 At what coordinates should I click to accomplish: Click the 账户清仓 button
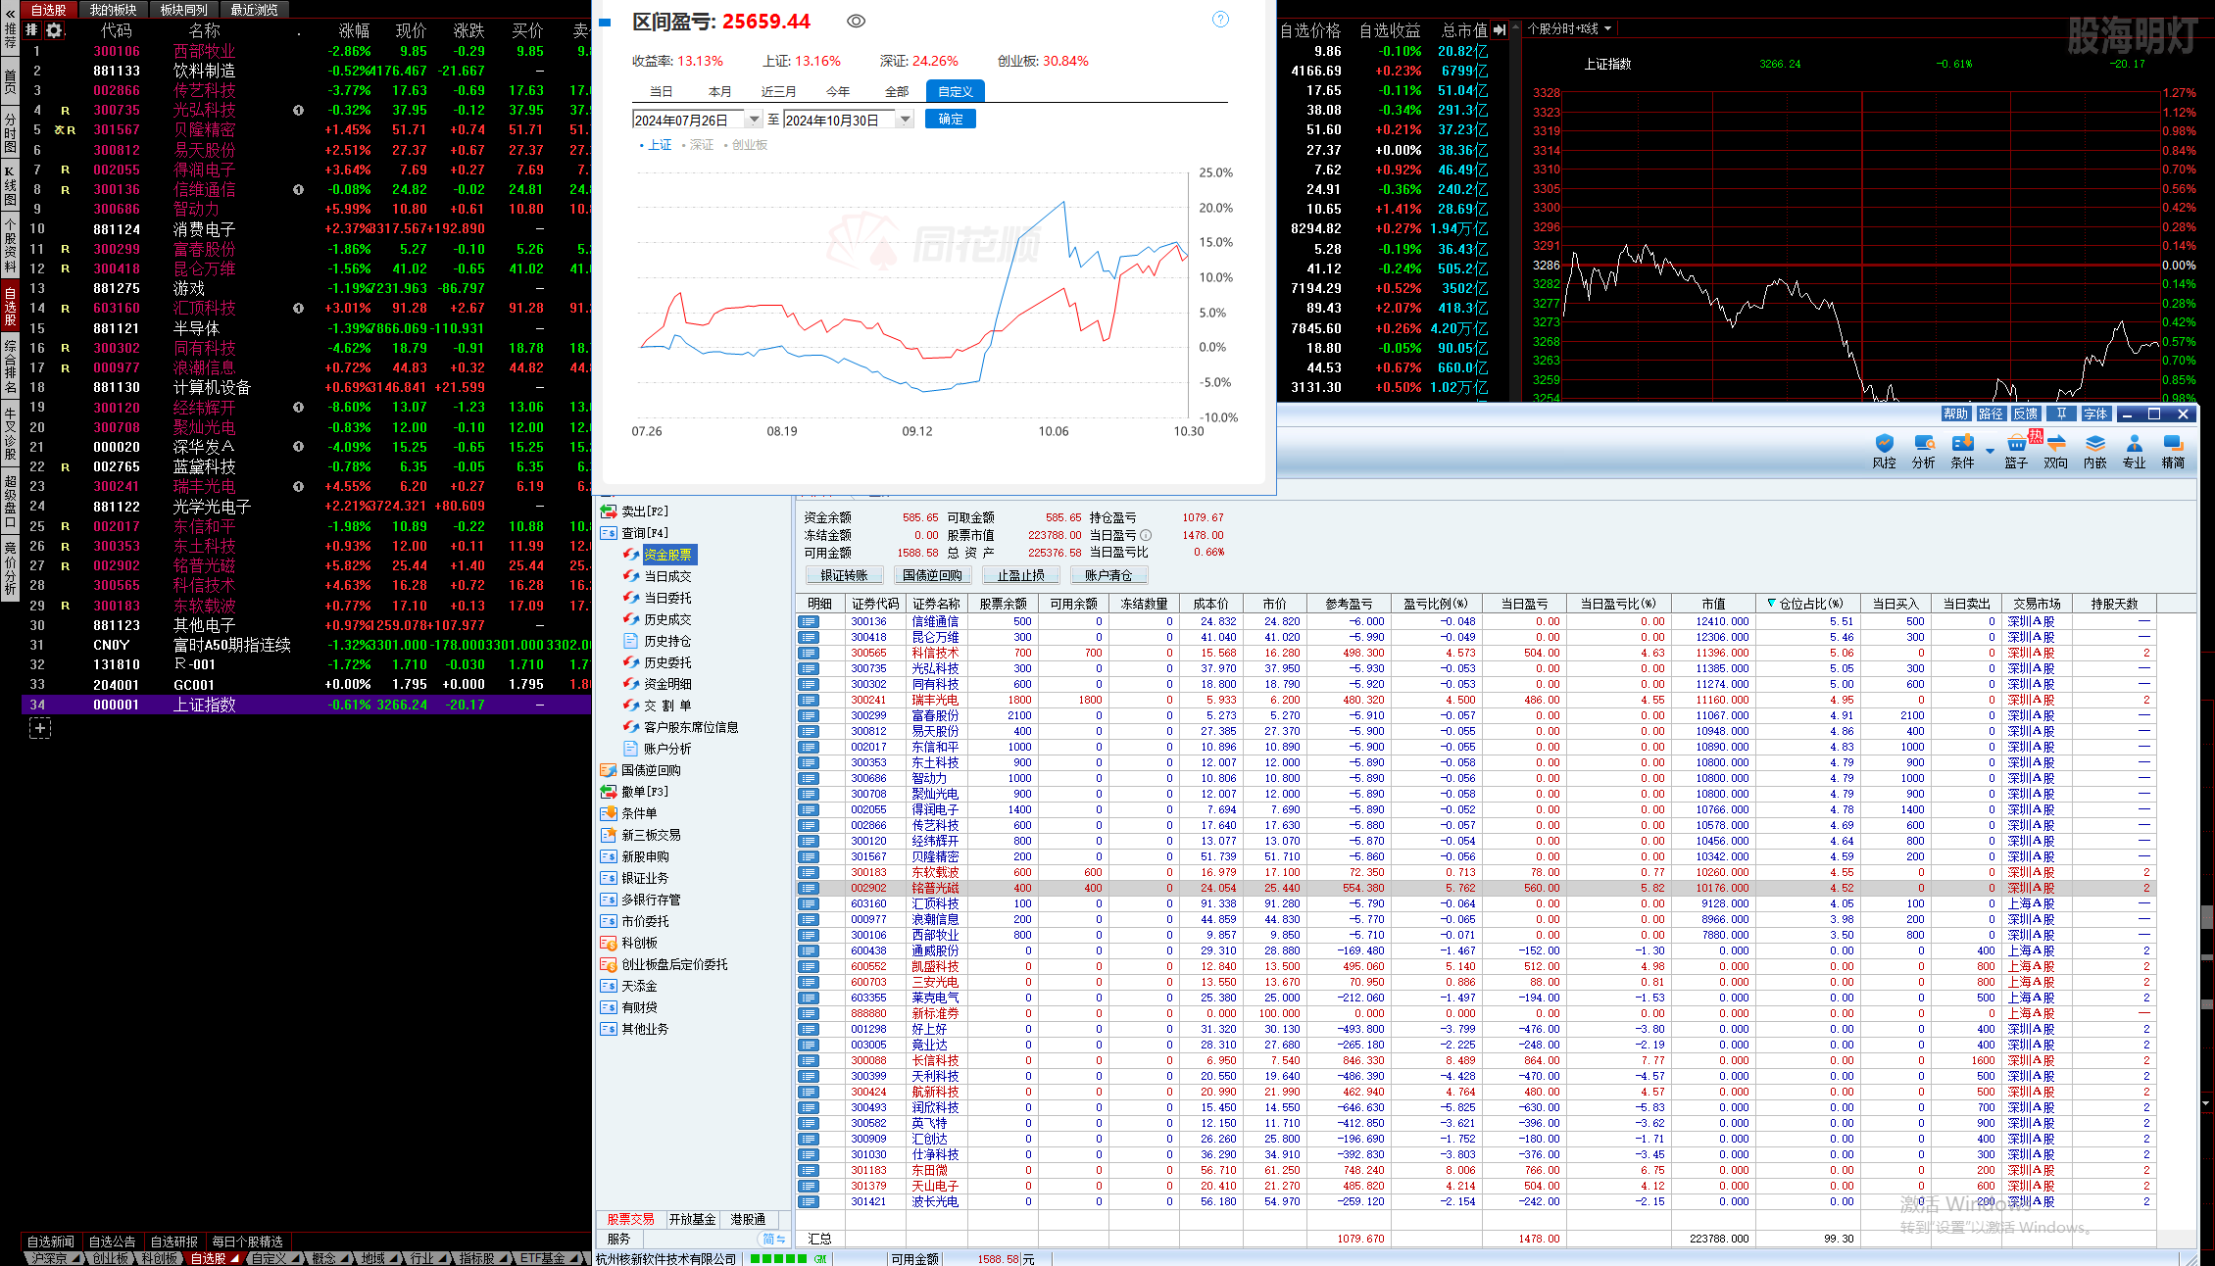tap(1108, 575)
